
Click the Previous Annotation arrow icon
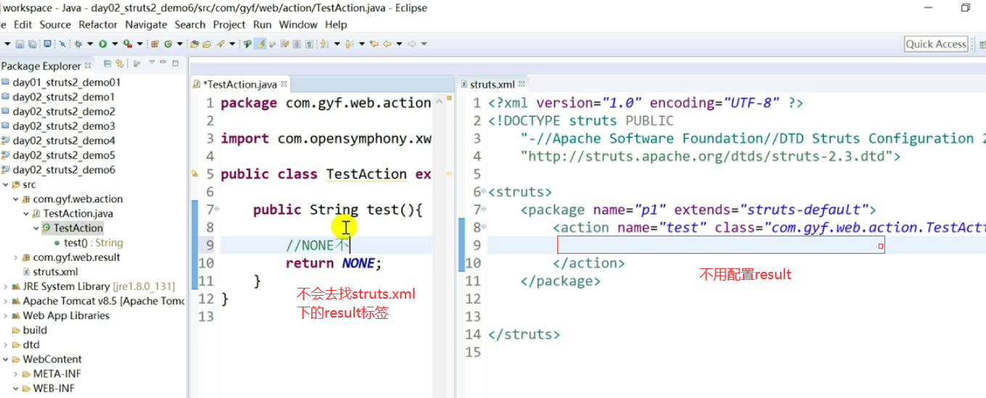tap(348, 44)
